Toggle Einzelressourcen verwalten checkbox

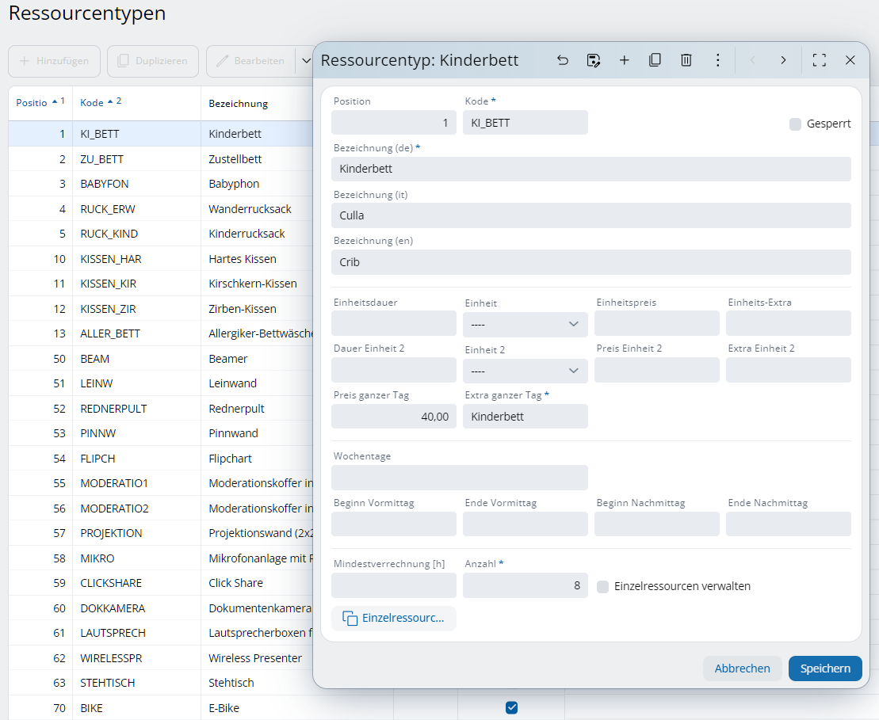click(603, 586)
